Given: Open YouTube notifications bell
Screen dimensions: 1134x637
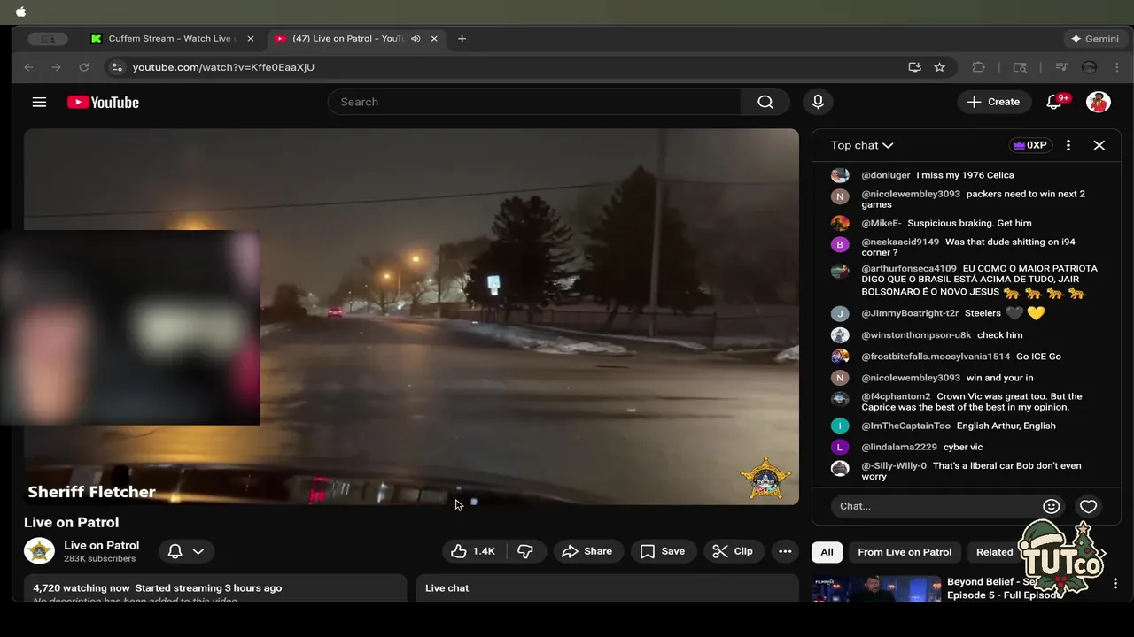Looking at the screenshot, I should click(x=1054, y=102).
